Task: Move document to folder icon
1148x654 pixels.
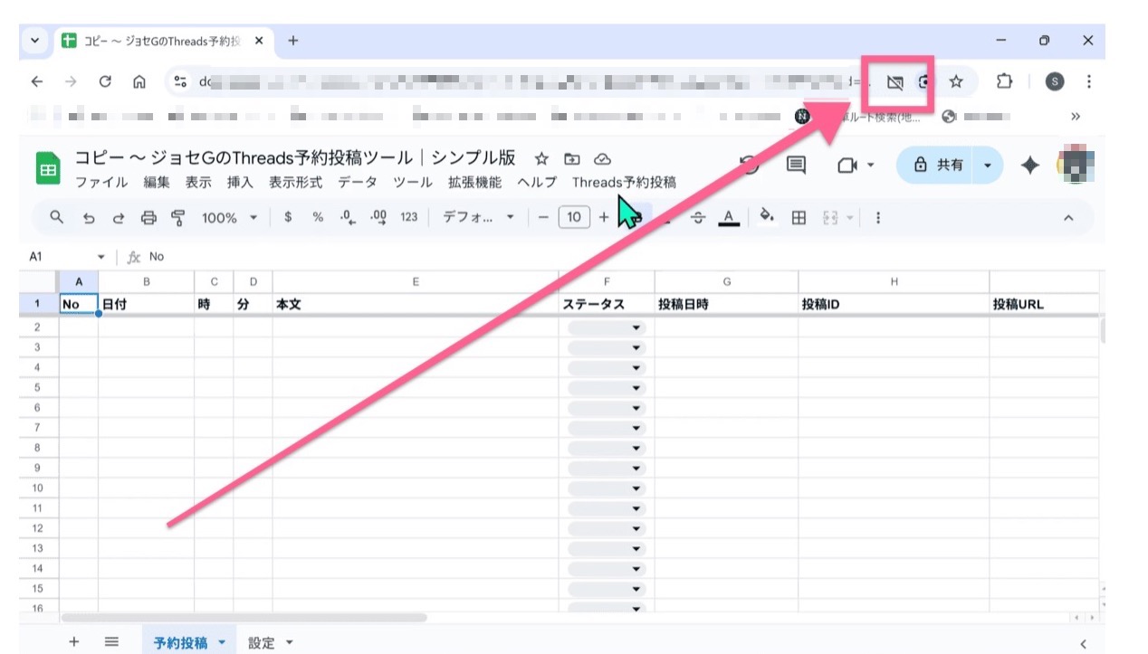Action: [572, 158]
